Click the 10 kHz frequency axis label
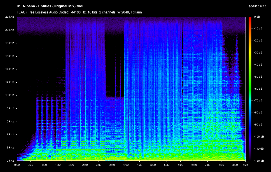The width and height of the screenshot is (271, 172). [10, 95]
